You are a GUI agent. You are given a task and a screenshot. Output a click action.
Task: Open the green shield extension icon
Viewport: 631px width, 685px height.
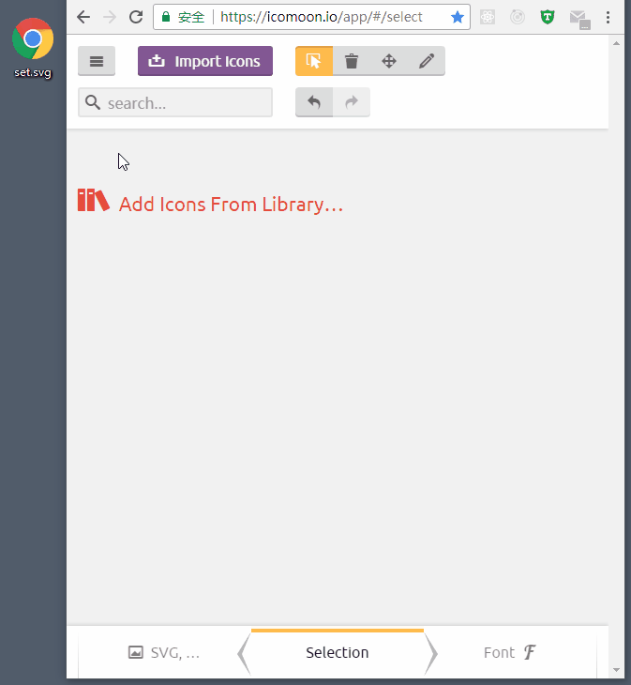point(548,17)
